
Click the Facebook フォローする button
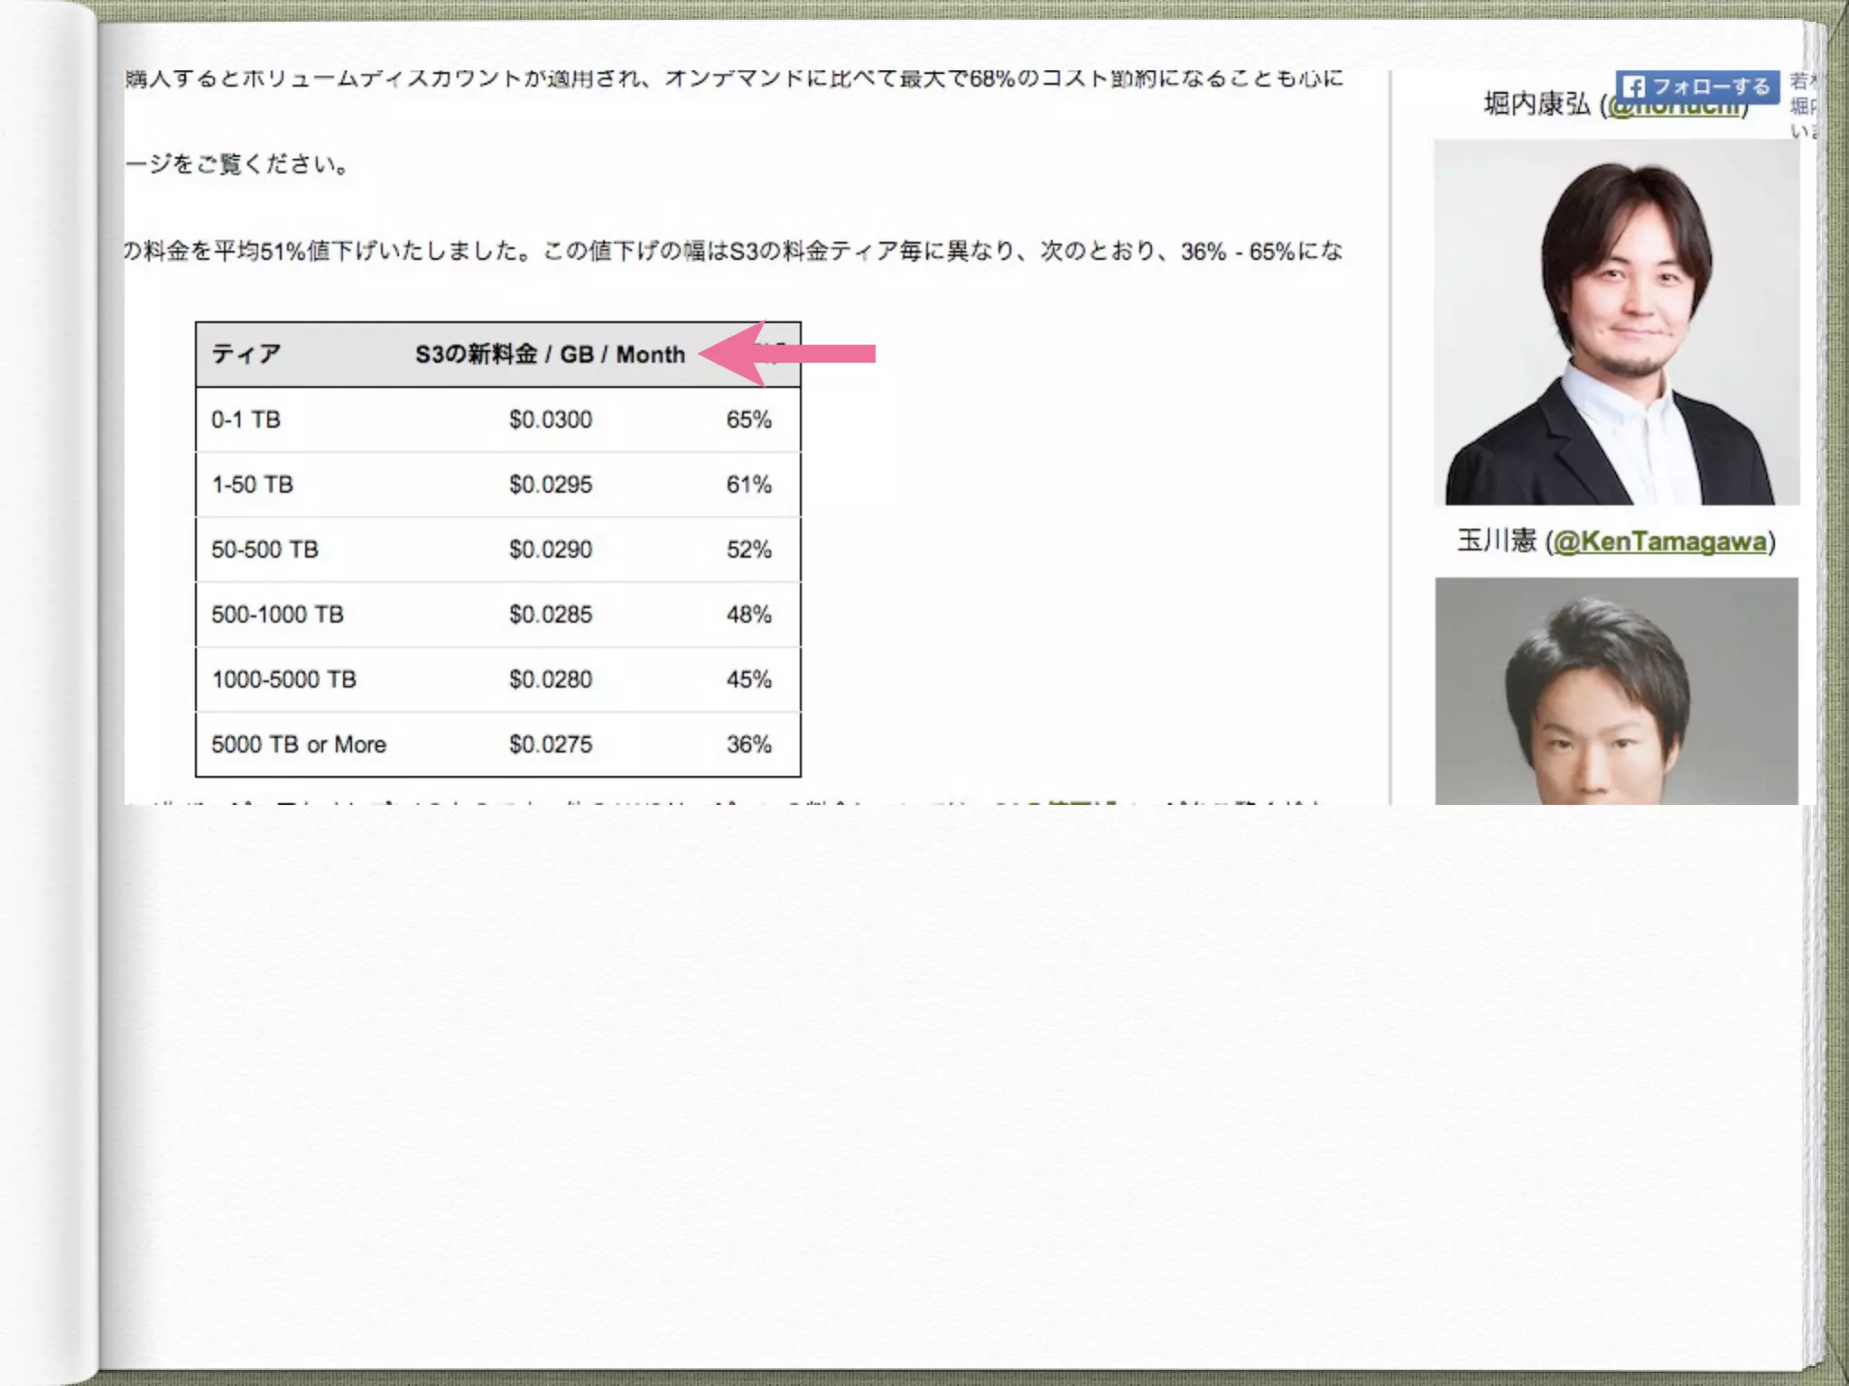click(x=1697, y=87)
